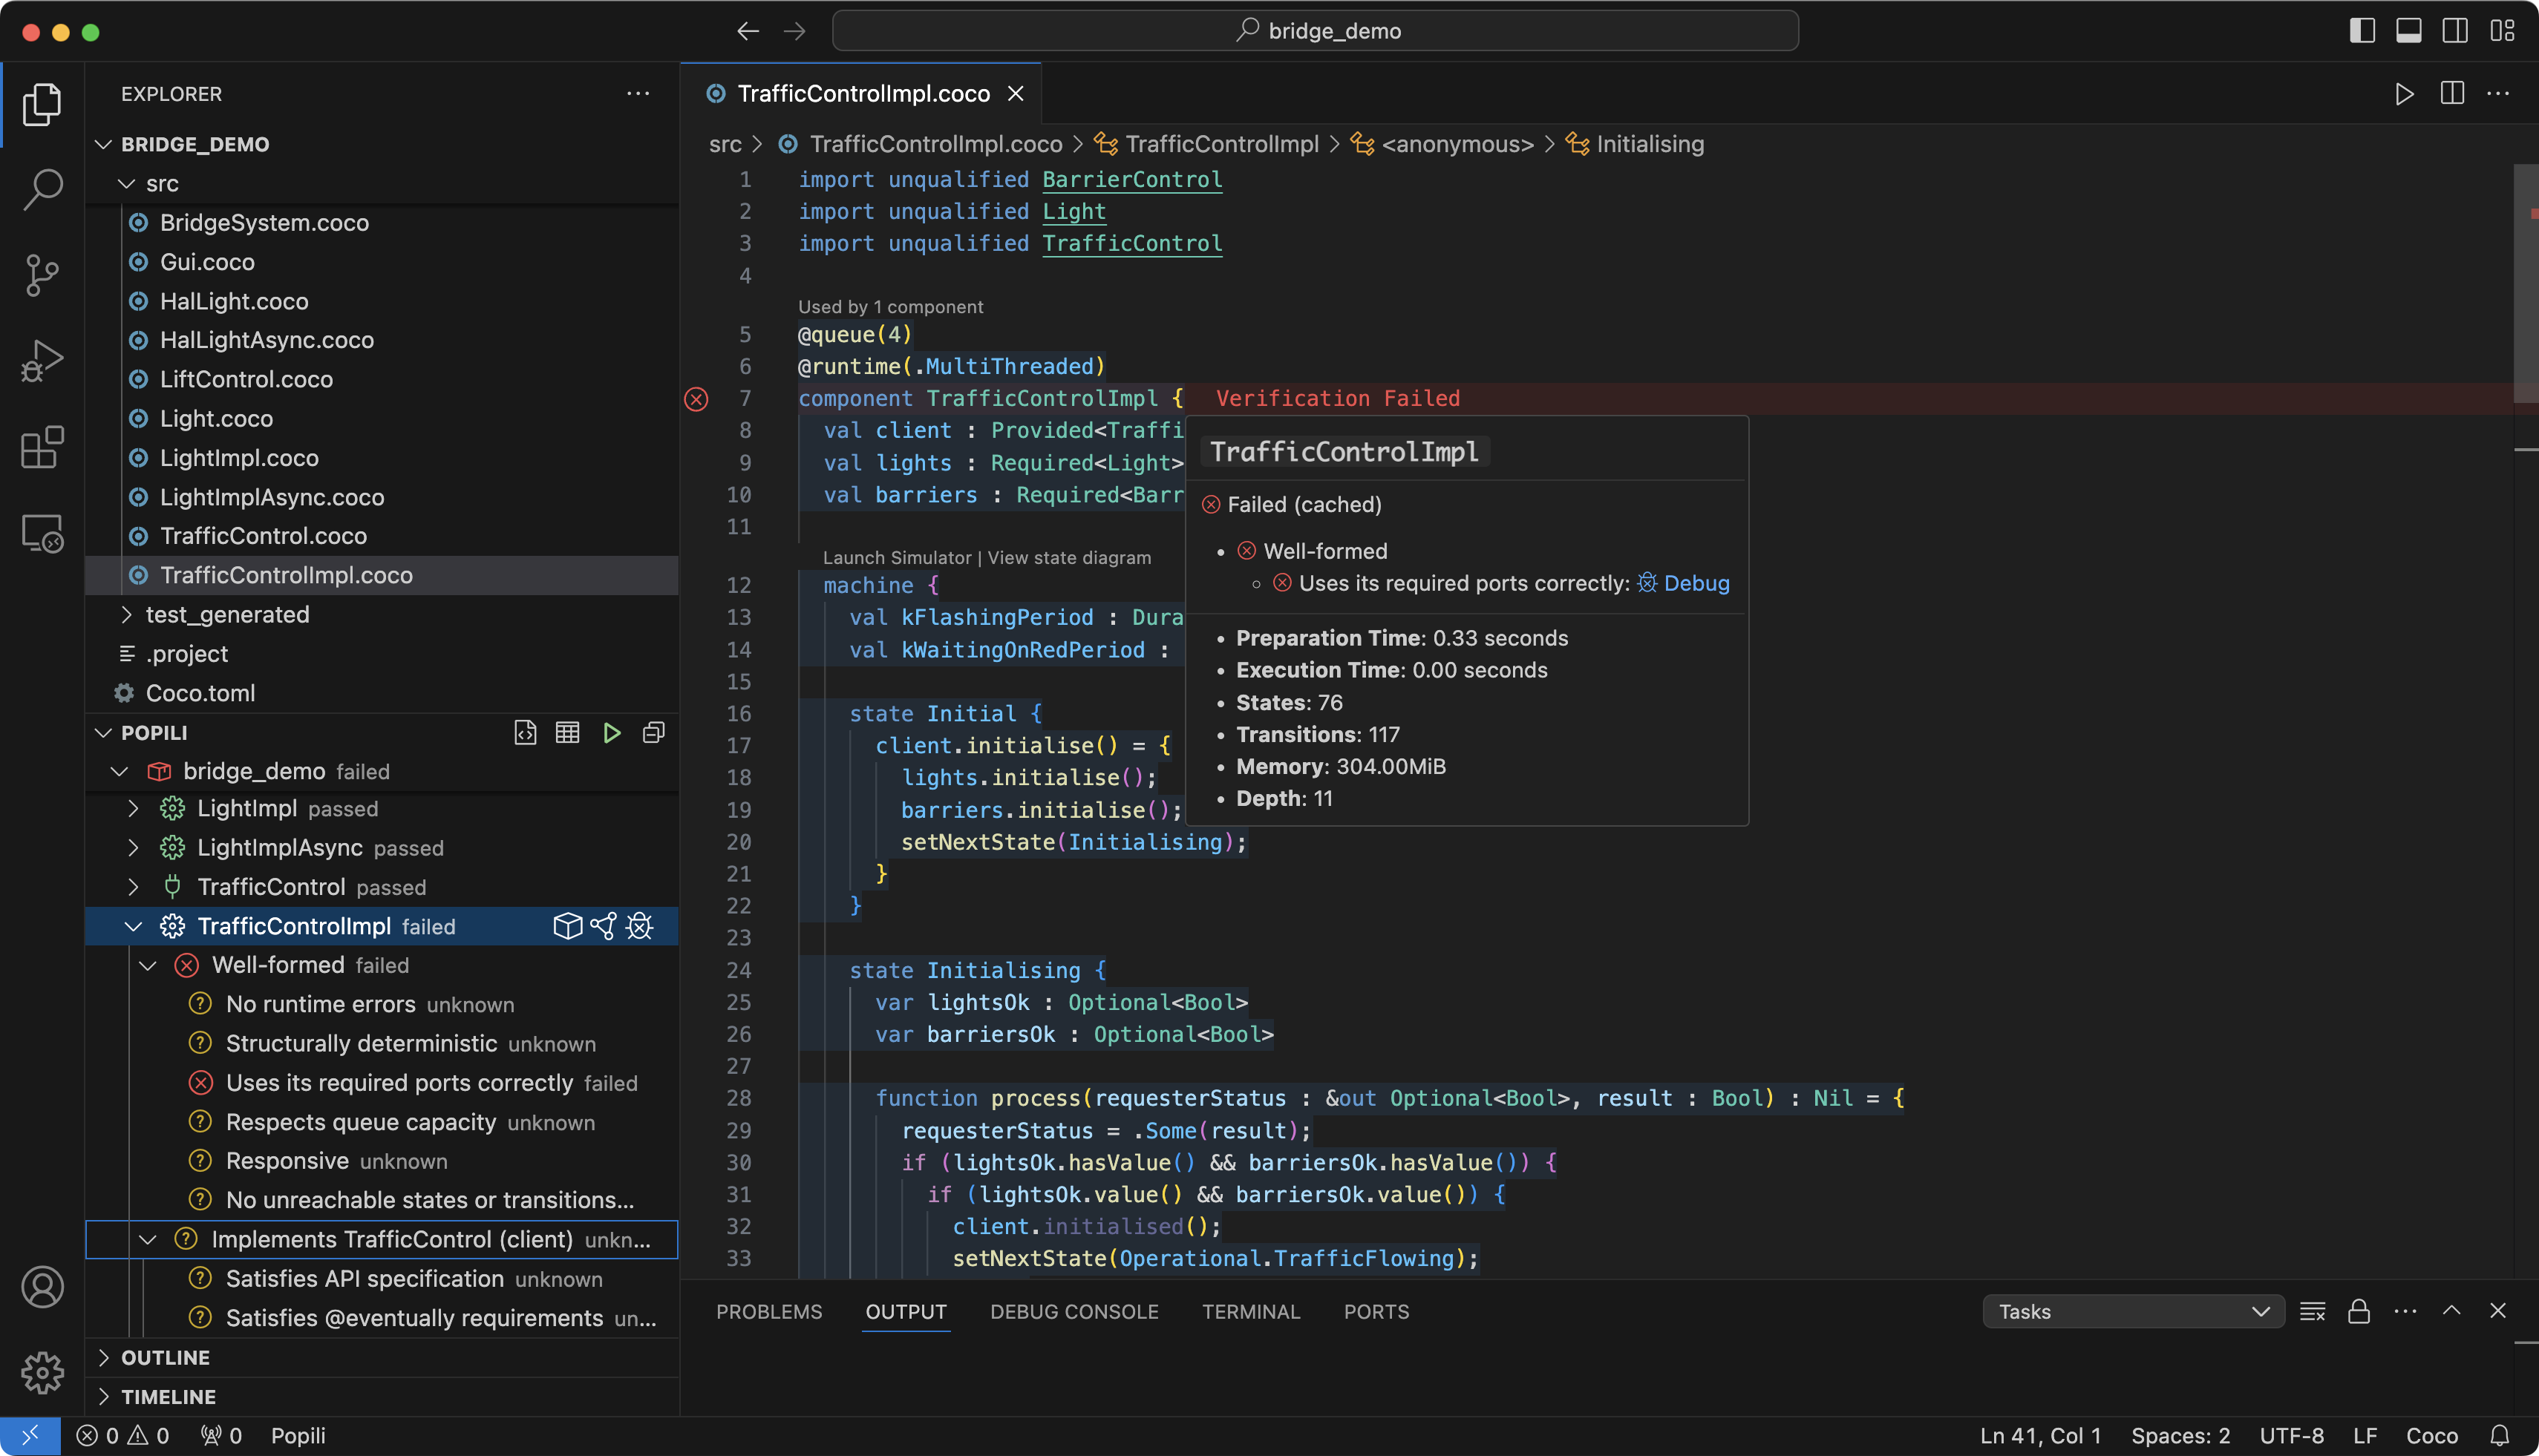
Task: Click the POPILI open file icon
Action: (525, 733)
